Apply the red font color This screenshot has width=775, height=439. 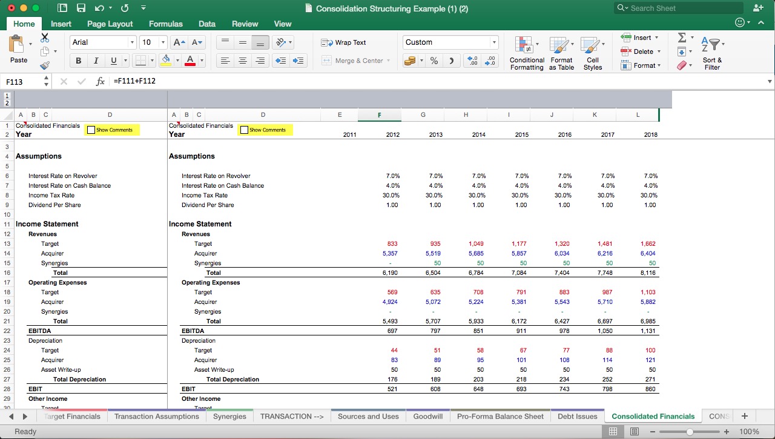click(x=190, y=61)
